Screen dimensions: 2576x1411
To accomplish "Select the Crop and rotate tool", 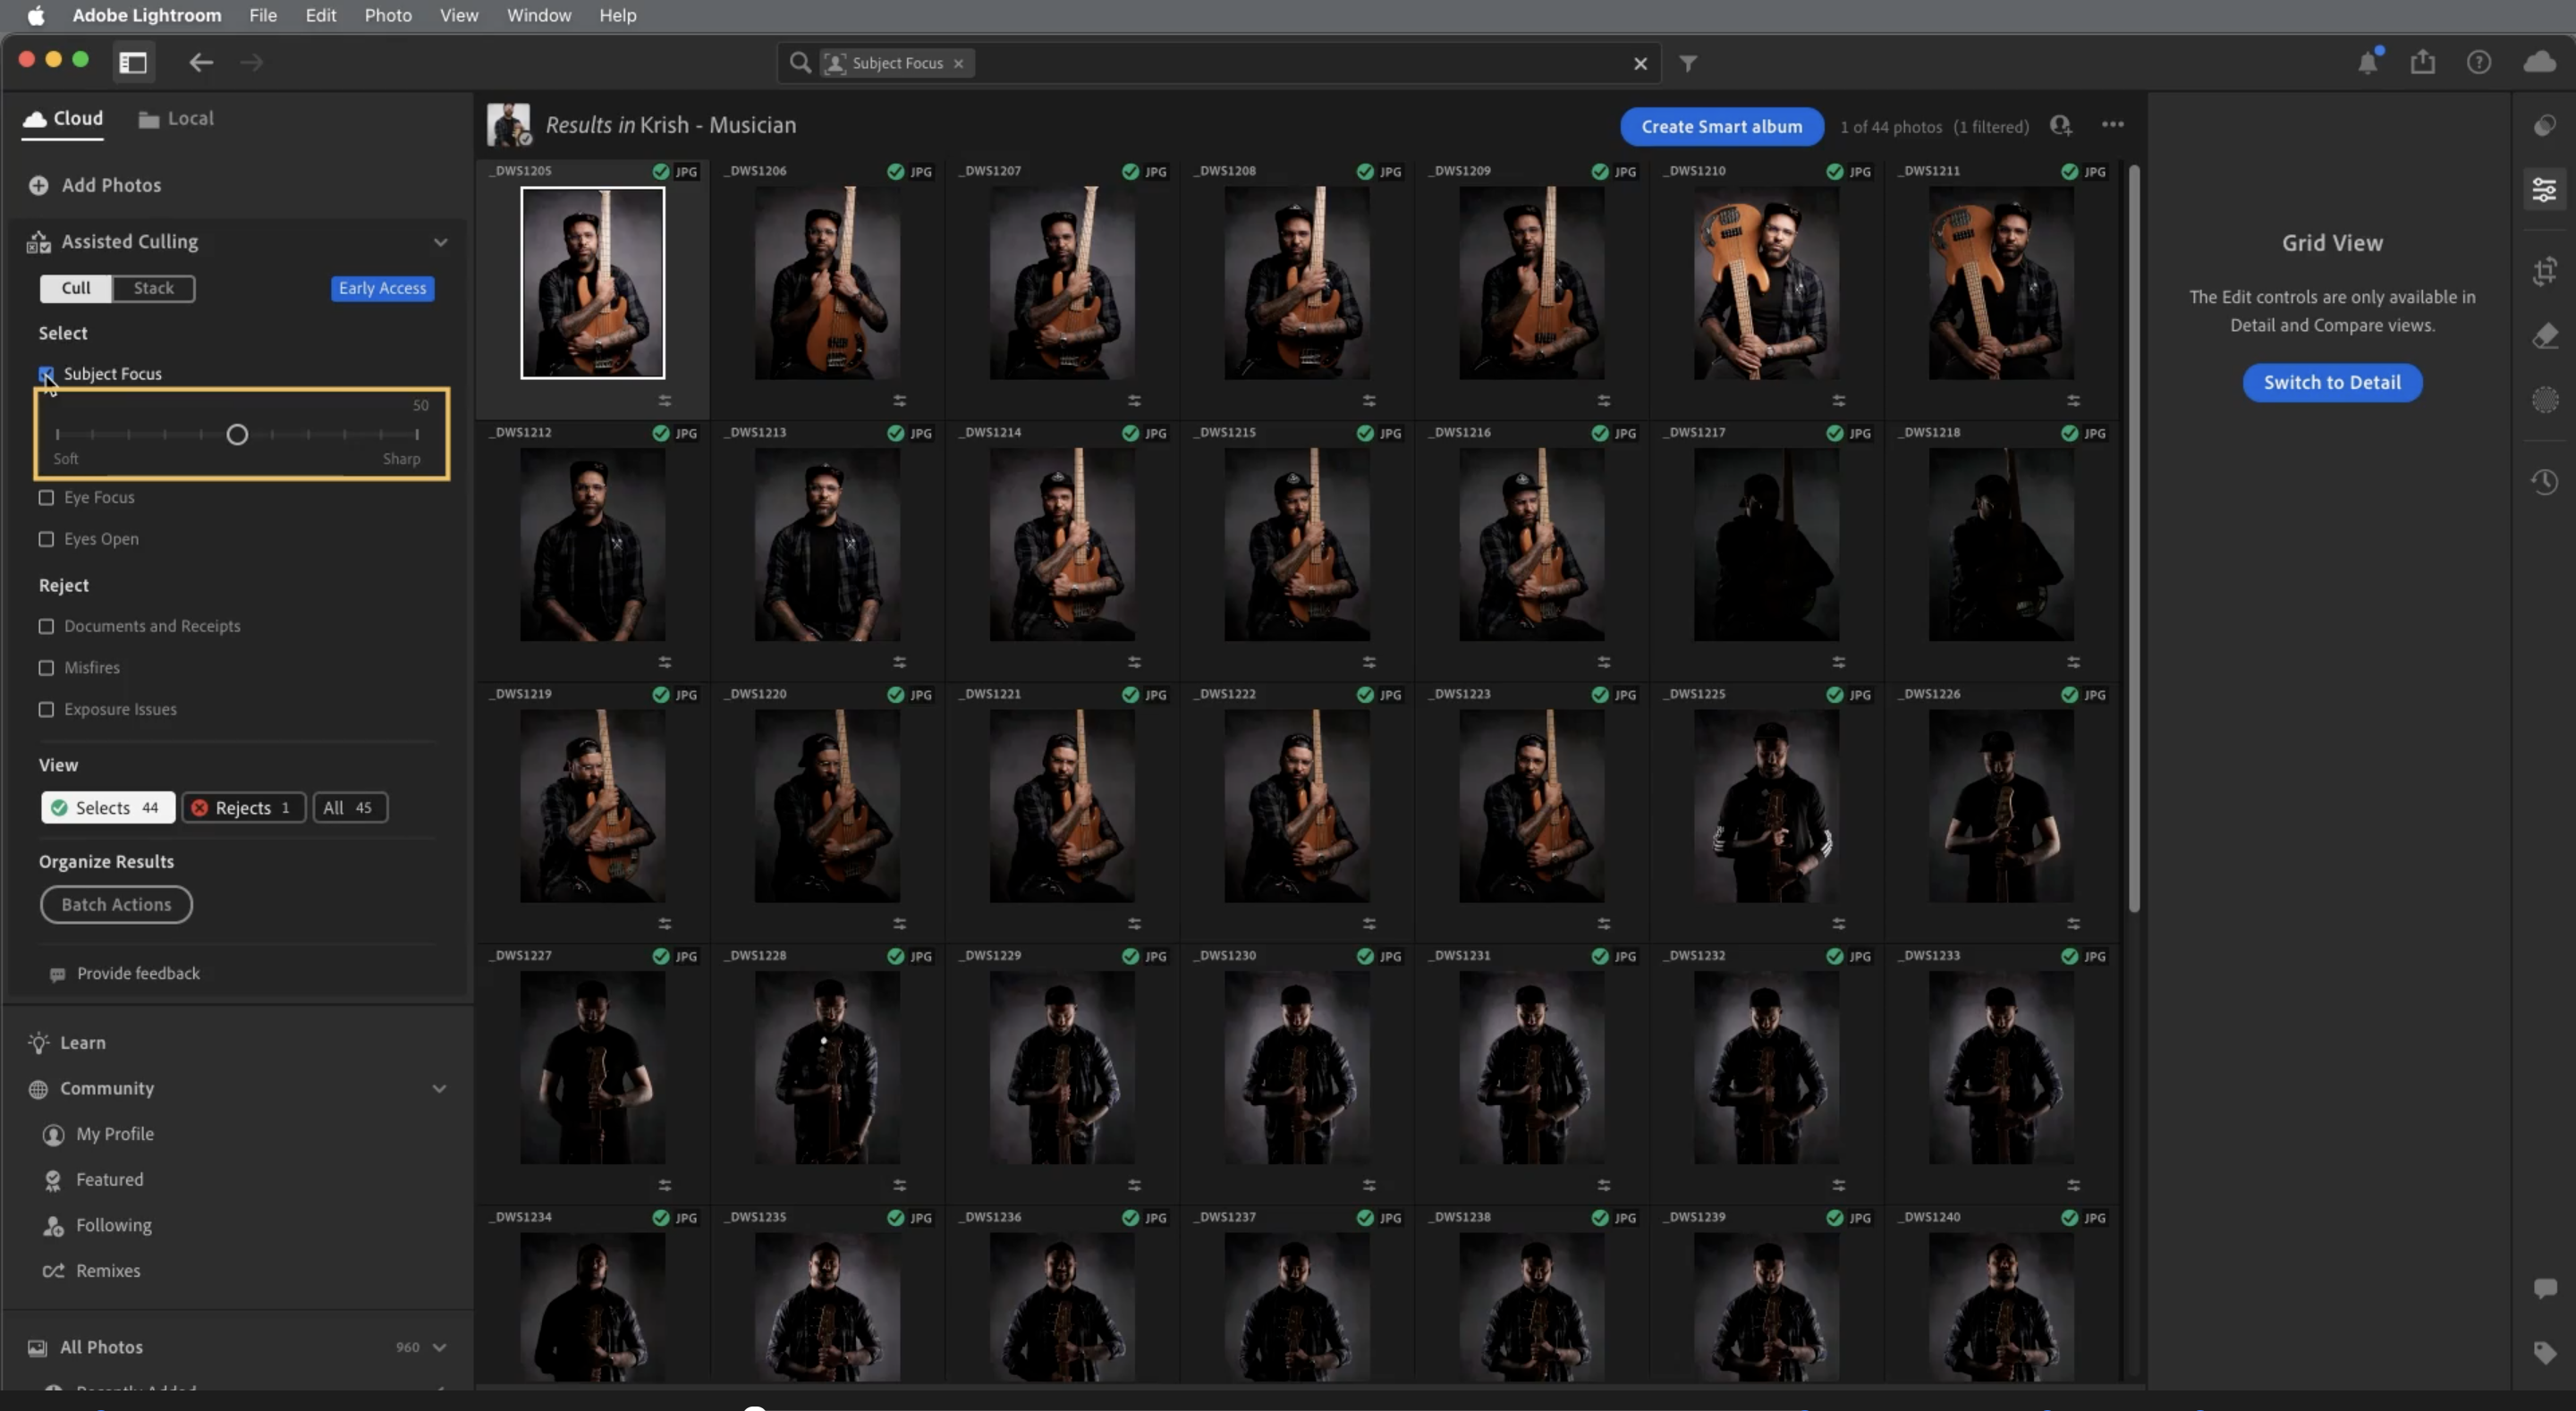I will coord(2545,271).
